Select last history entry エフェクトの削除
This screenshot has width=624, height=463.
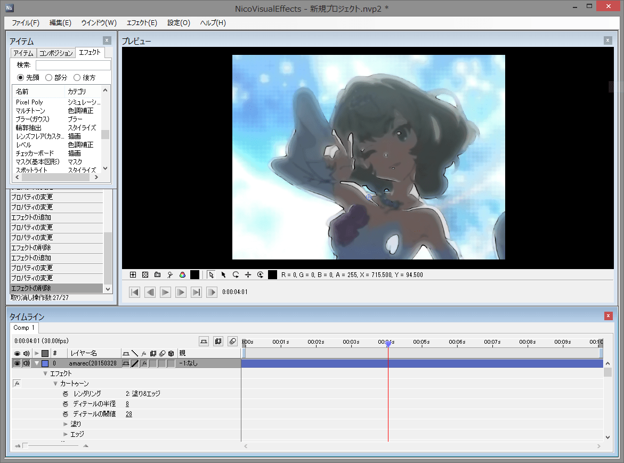[56, 288]
